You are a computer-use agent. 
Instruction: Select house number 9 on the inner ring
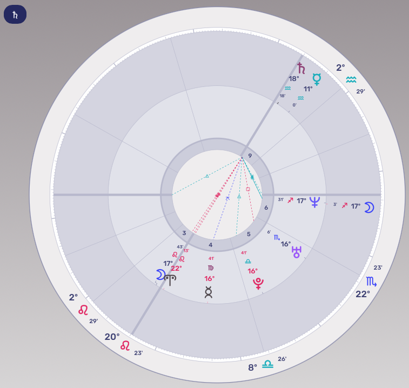pos(250,156)
